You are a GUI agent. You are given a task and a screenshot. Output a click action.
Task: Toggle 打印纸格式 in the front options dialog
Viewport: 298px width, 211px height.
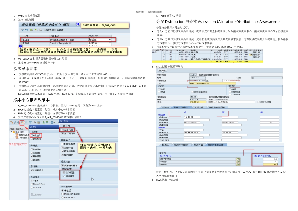tap(62, 144)
